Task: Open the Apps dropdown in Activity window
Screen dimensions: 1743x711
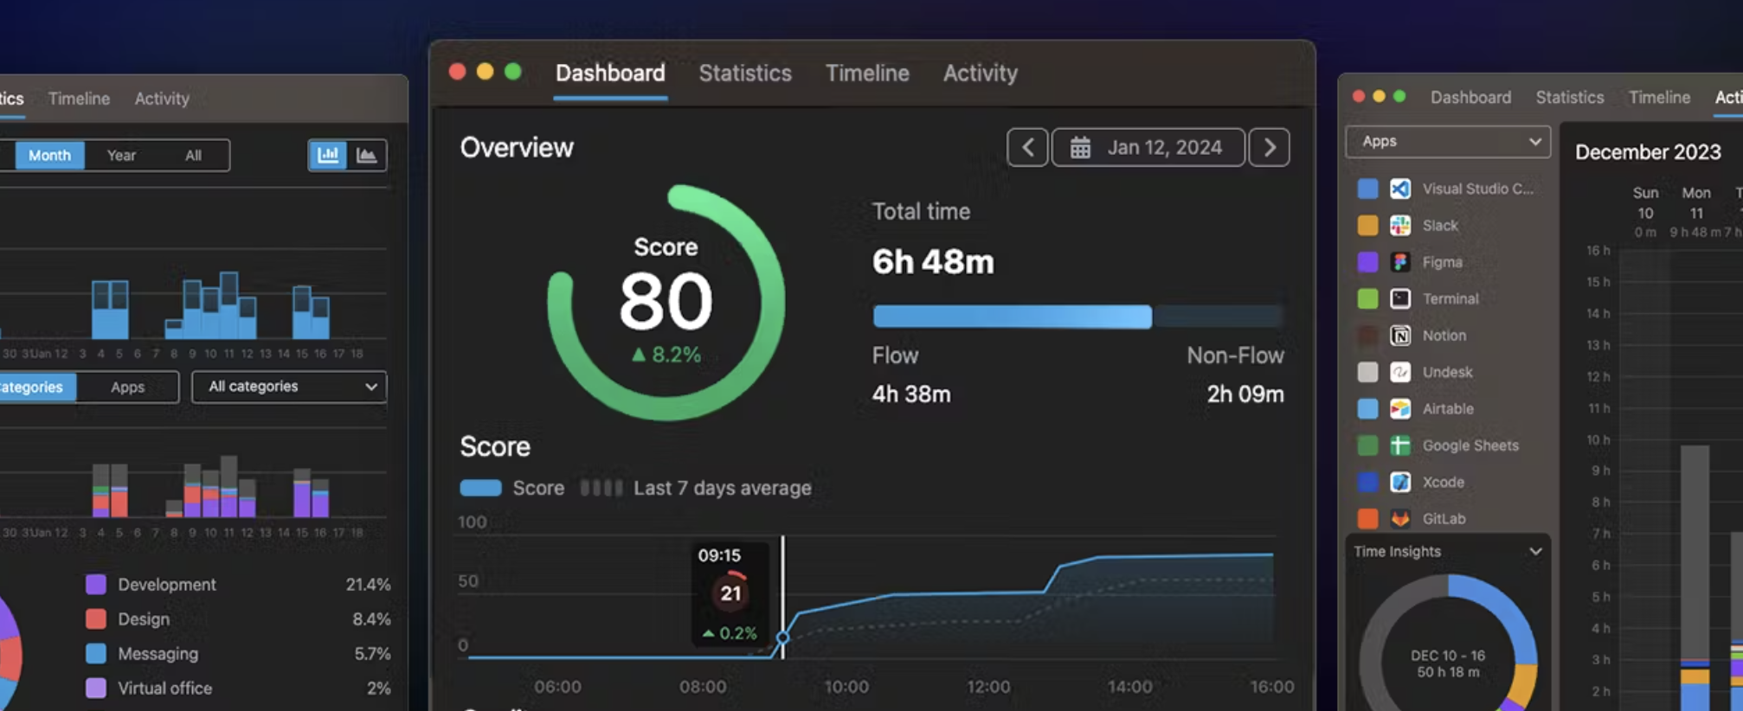Action: point(1448,141)
